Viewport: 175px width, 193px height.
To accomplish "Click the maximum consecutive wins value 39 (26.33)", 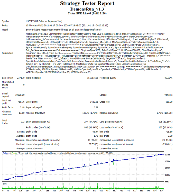I will click(x=93, y=140).
